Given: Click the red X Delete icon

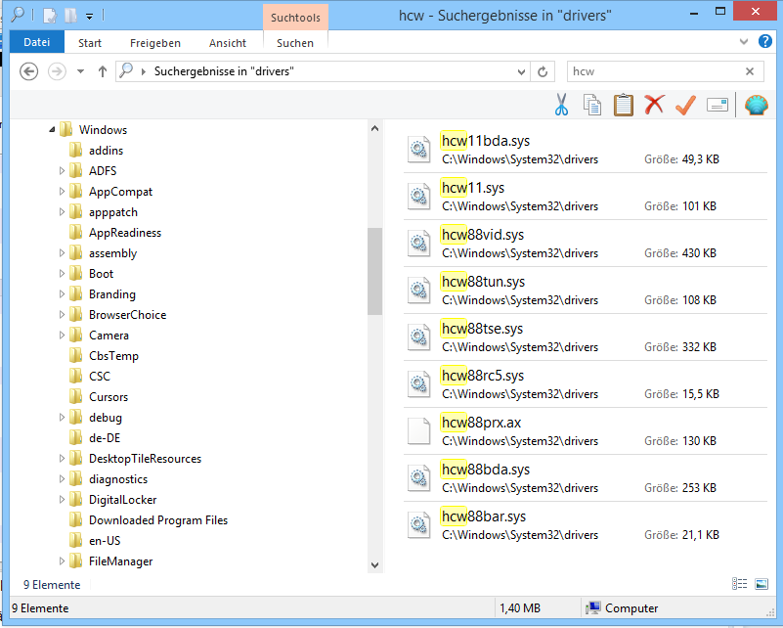Looking at the screenshot, I should pos(654,105).
